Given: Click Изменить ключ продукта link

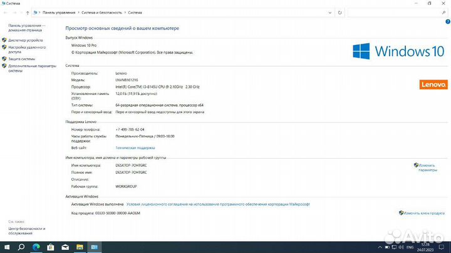Looking at the screenshot, I should [424, 213].
